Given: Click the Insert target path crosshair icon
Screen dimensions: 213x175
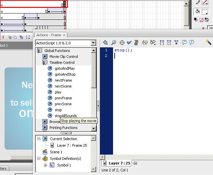Looking at the screenshot, I should coord(122,42).
